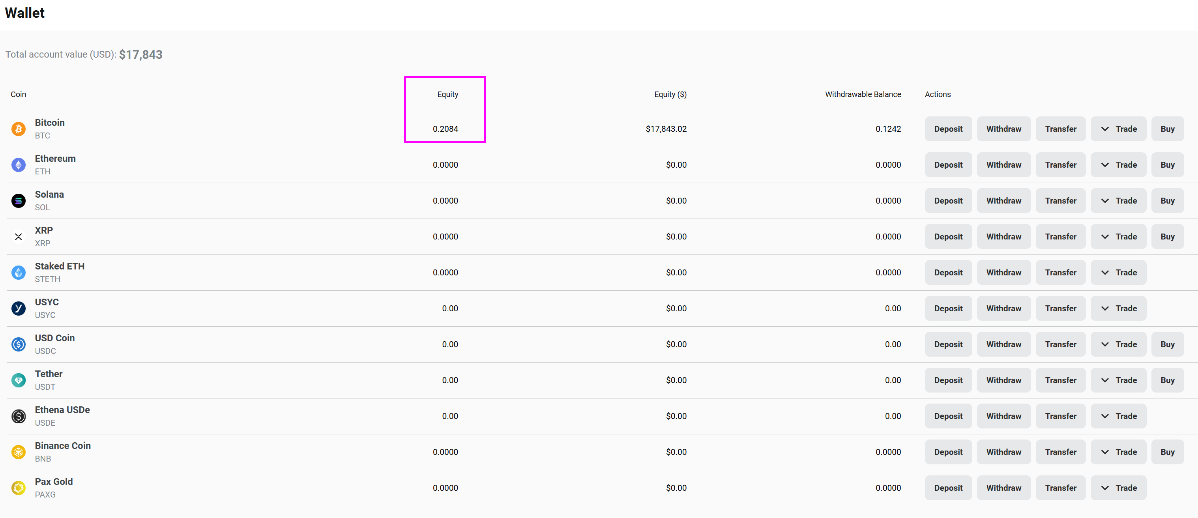Click the USYC coin icon
The width and height of the screenshot is (1198, 518).
tap(19, 308)
